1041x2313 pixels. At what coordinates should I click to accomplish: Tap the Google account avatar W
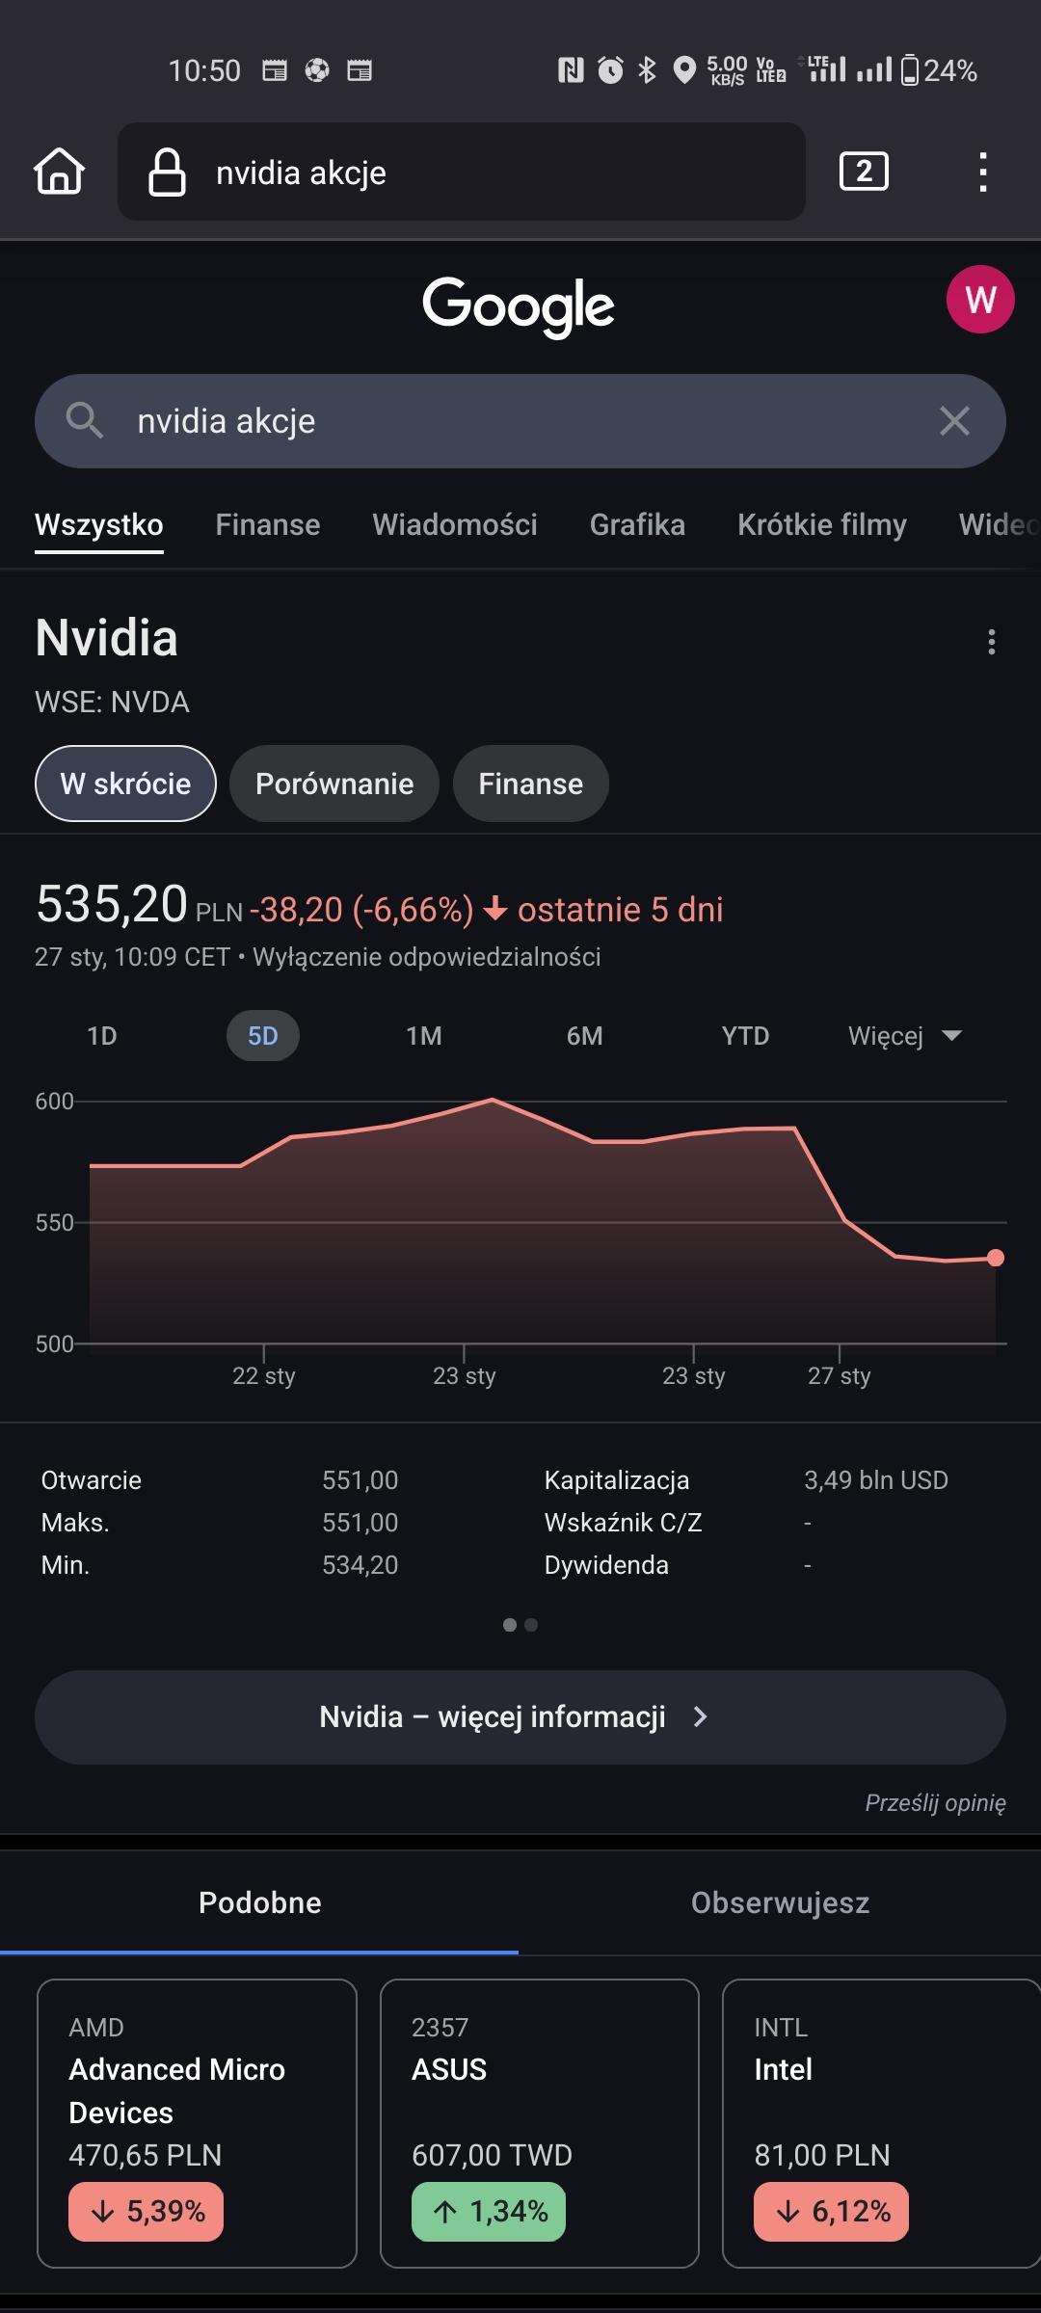click(x=979, y=300)
